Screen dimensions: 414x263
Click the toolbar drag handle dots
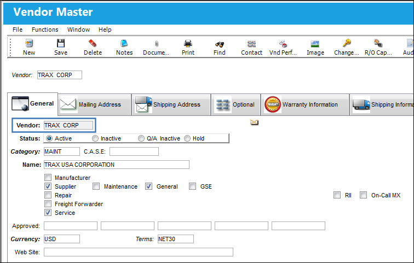click(x=10, y=47)
